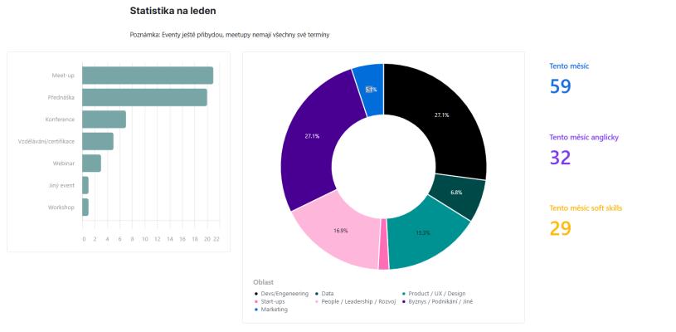Click the Workshop bar
676x332 pixels.
85,207
